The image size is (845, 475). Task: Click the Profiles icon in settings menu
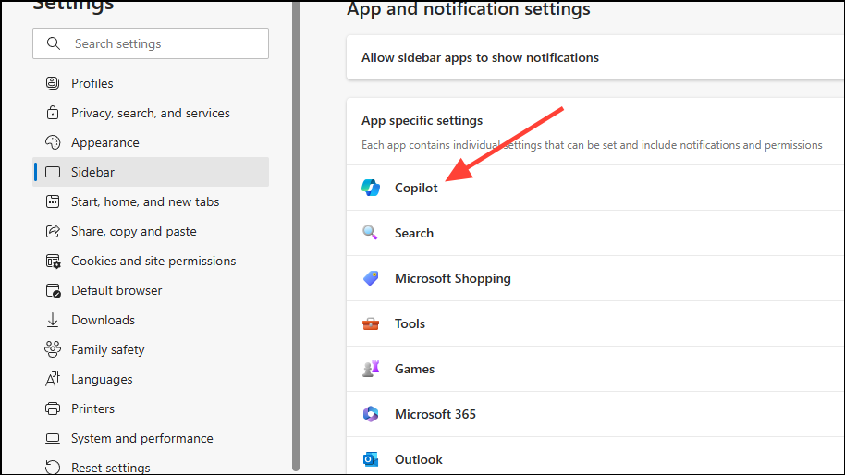tap(53, 83)
